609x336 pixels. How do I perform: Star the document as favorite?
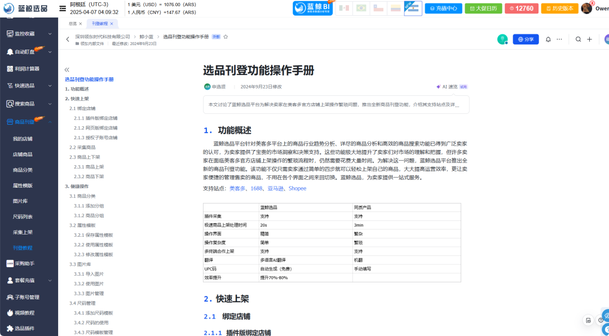226,37
